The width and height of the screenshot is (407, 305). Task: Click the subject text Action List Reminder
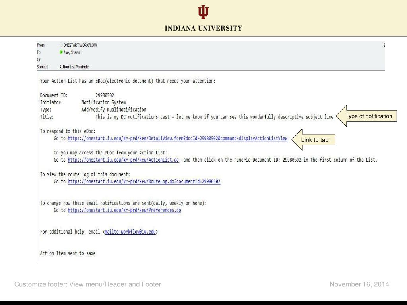point(75,67)
